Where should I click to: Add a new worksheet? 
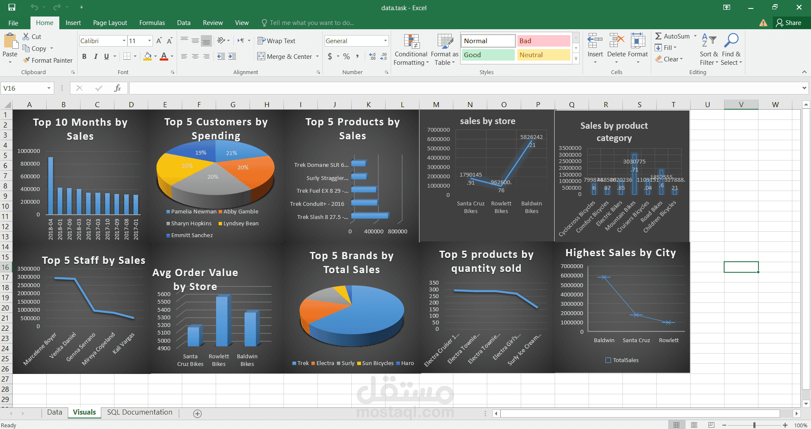pyautogui.click(x=197, y=413)
